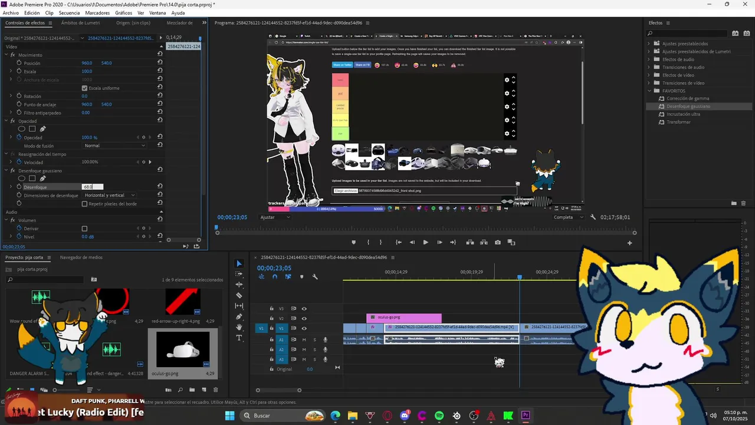Screen dimensions: 755x425
Task: Open the Program monitor wrench settings
Action: [x=593, y=217]
